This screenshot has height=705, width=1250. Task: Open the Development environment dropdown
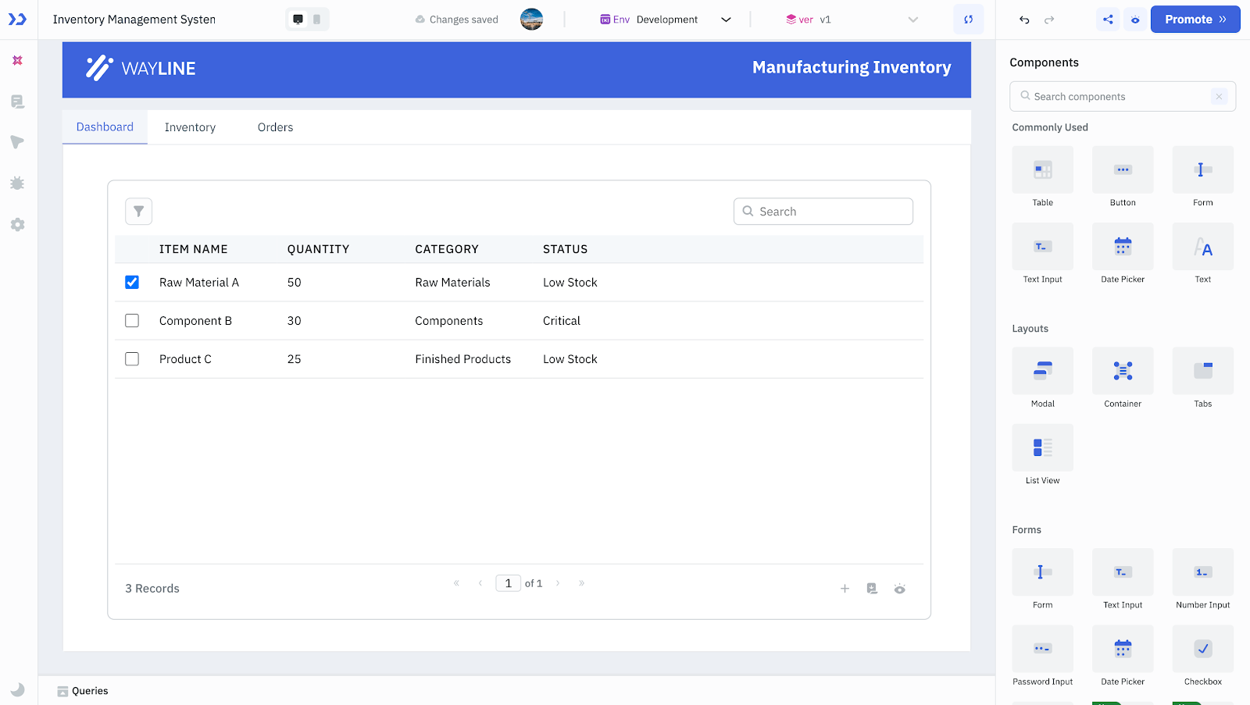click(726, 19)
